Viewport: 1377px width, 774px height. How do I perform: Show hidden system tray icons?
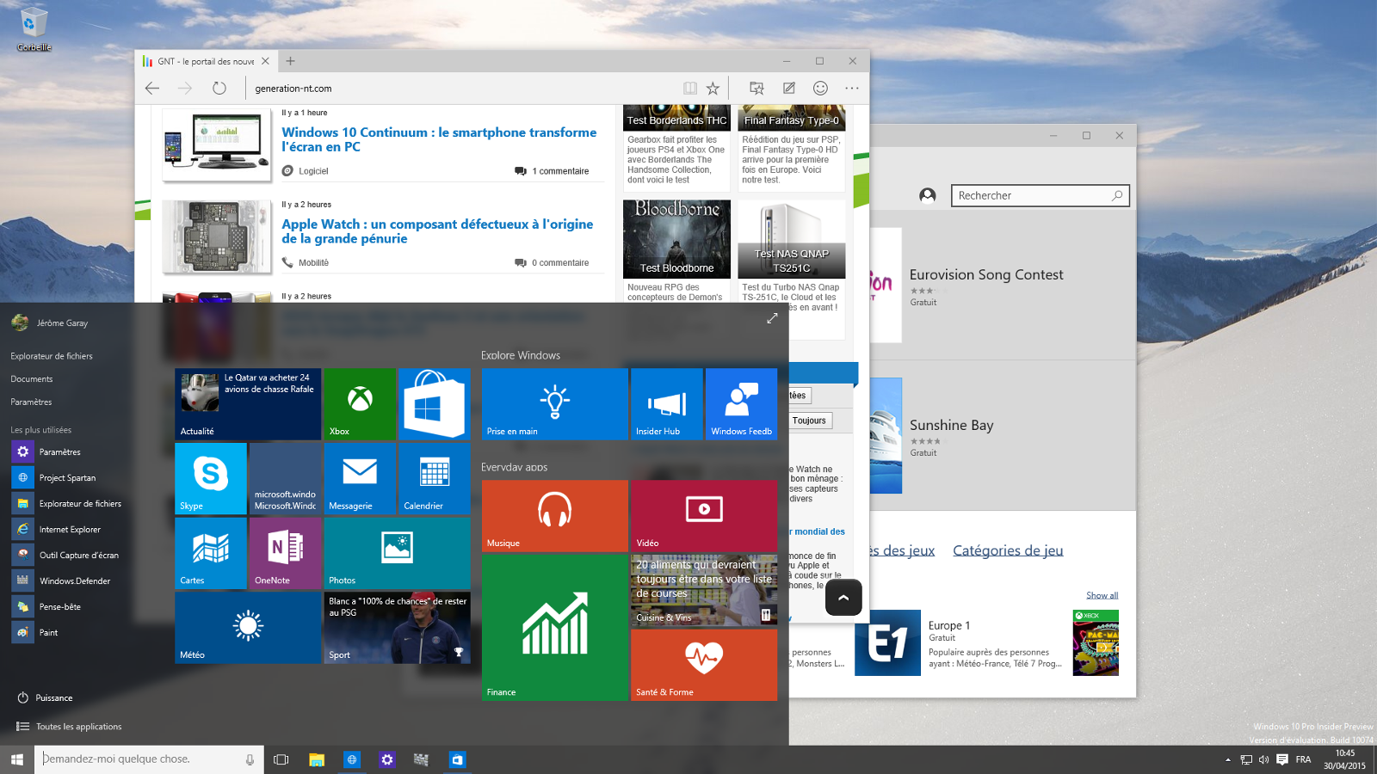[x=1227, y=759]
